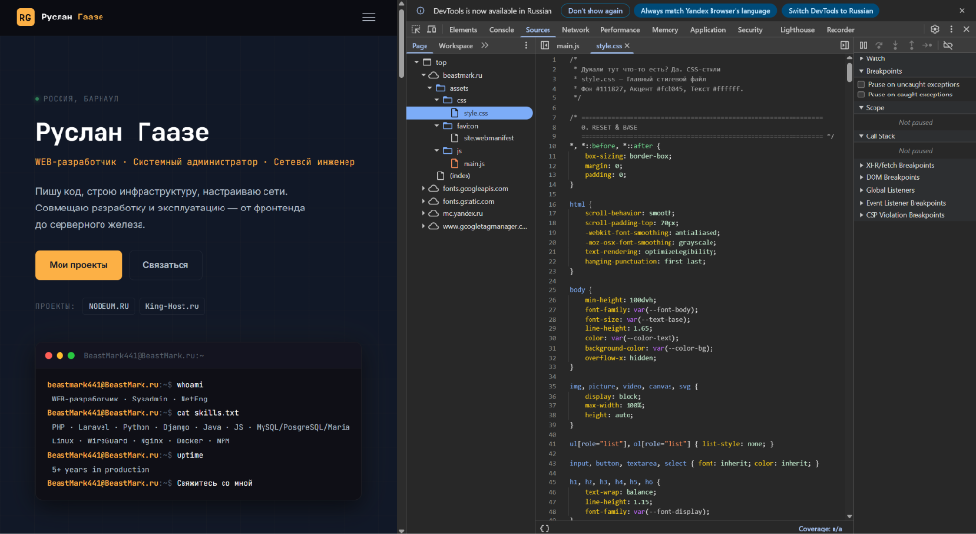
Task: Click the step debugger arrow icon
Action: click(927, 46)
